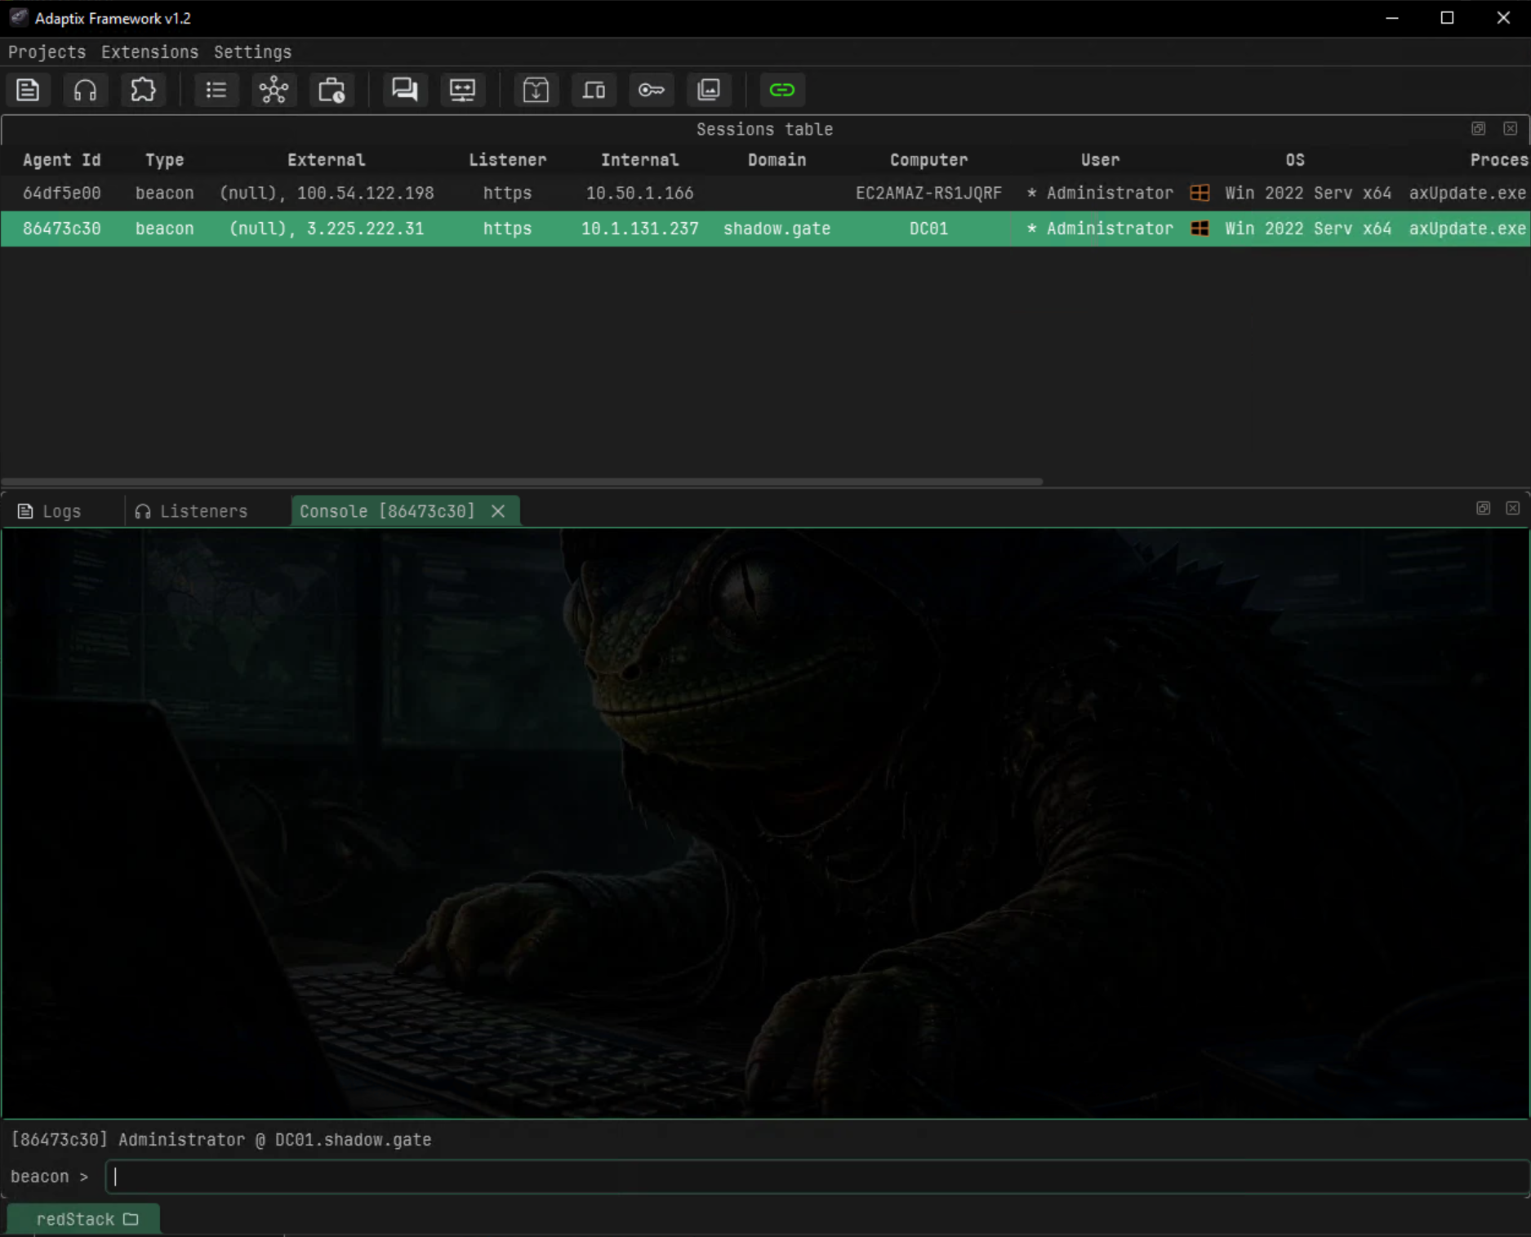Open the Settings menu
The height and width of the screenshot is (1237, 1531).
pyautogui.click(x=252, y=52)
